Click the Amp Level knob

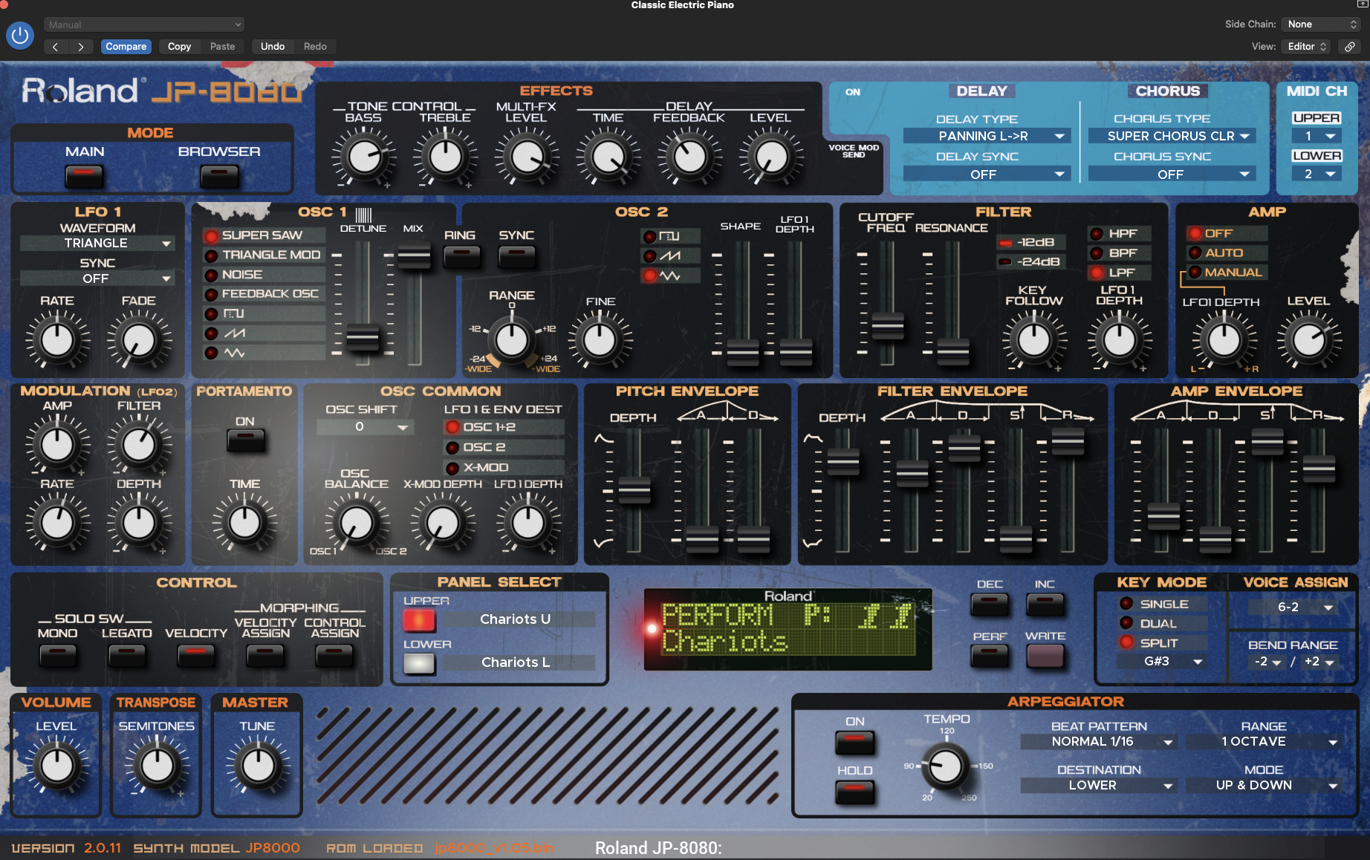pos(1309,340)
